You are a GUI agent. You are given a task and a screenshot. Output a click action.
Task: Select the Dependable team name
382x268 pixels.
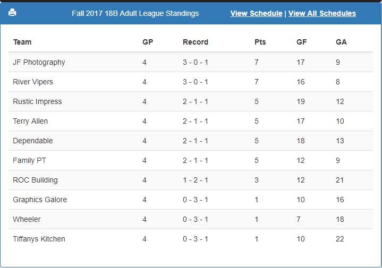33,141
